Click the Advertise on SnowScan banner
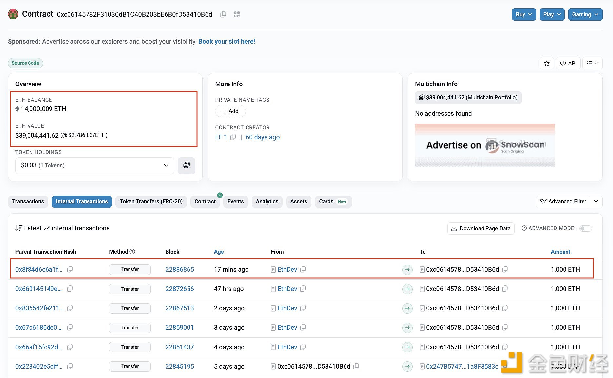This screenshot has width=613, height=378. point(484,145)
